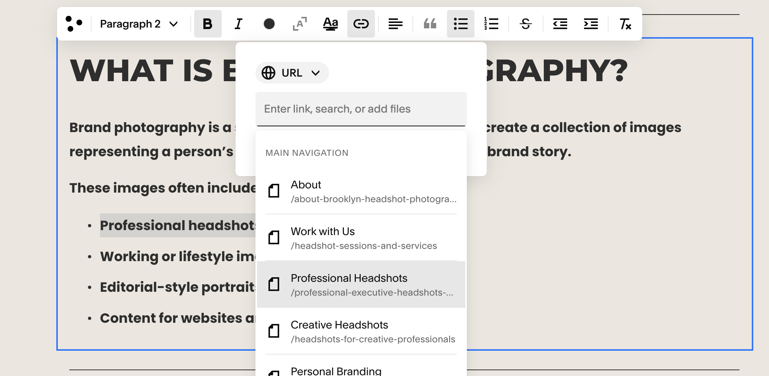Select the Work with Us page
The height and width of the screenshot is (376, 769).
[x=361, y=238]
